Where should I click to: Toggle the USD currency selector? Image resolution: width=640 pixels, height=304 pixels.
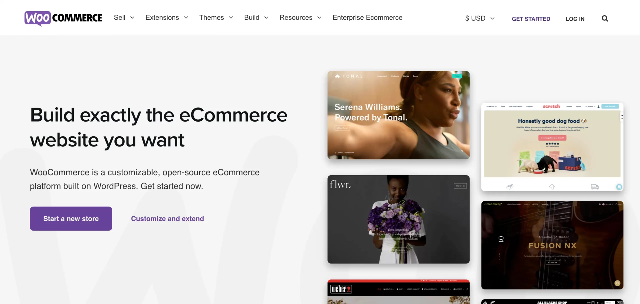point(479,18)
